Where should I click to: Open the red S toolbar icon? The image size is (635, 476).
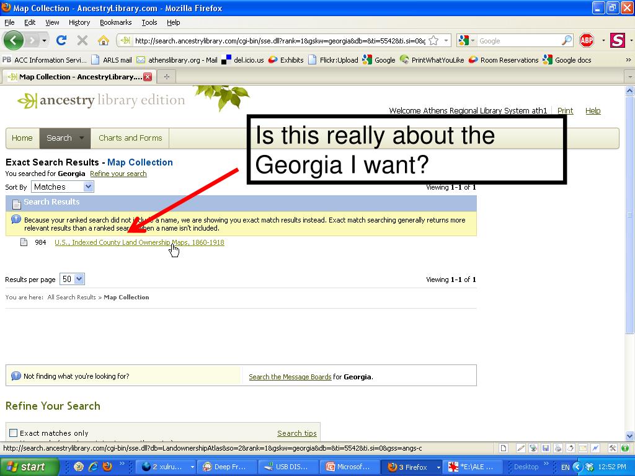pos(618,40)
